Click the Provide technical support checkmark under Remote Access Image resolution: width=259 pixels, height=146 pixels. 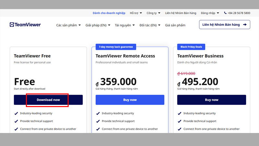coord(98,121)
